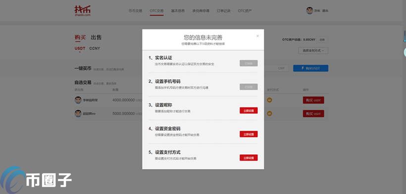Click the 您的信息未完善 dialog title
Screen dimensions: 406x194
[203, 38]
